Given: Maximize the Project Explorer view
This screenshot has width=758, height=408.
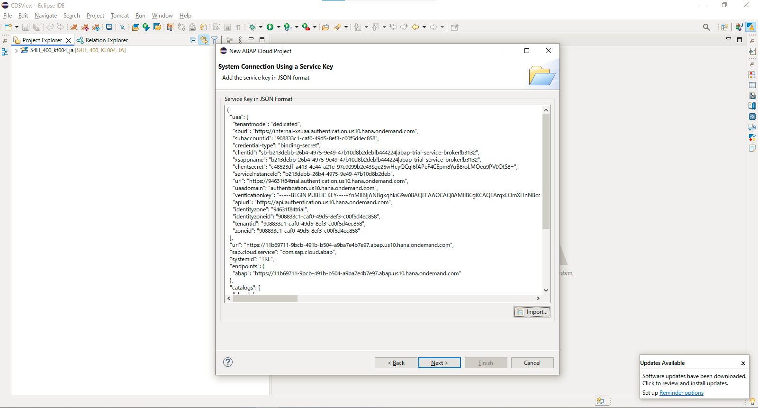Looking at the screenshot, I should (262, 40).
